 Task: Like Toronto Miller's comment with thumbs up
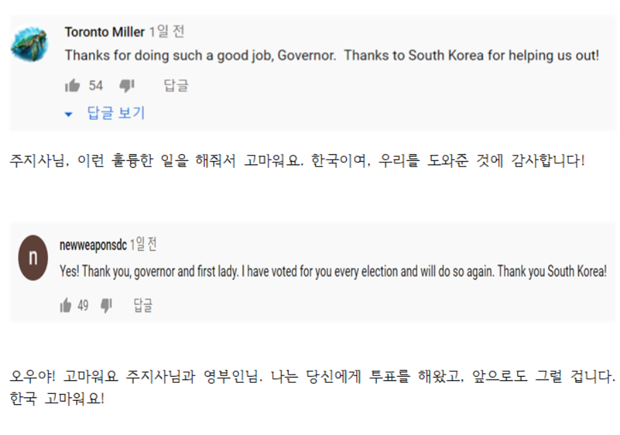(x=72, y=86)
